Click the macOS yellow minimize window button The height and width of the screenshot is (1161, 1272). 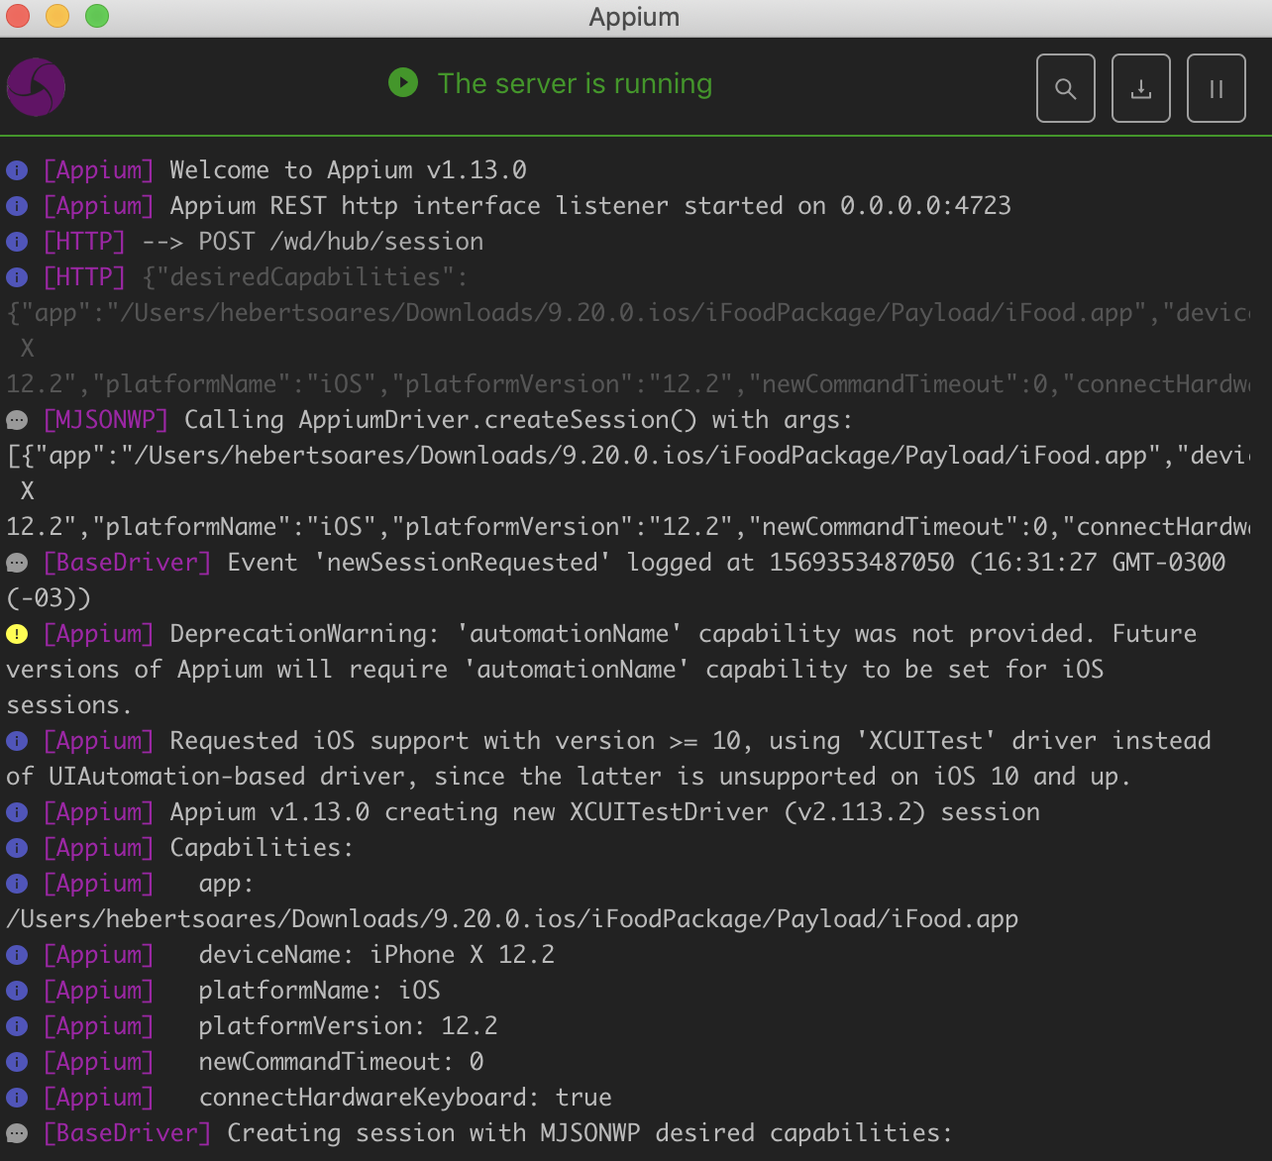[57, 16]
